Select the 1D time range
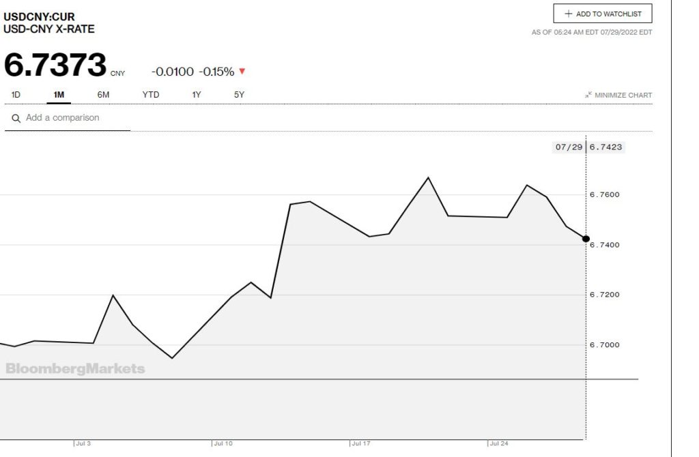This screenshot has width=699, height=457. 16,95
